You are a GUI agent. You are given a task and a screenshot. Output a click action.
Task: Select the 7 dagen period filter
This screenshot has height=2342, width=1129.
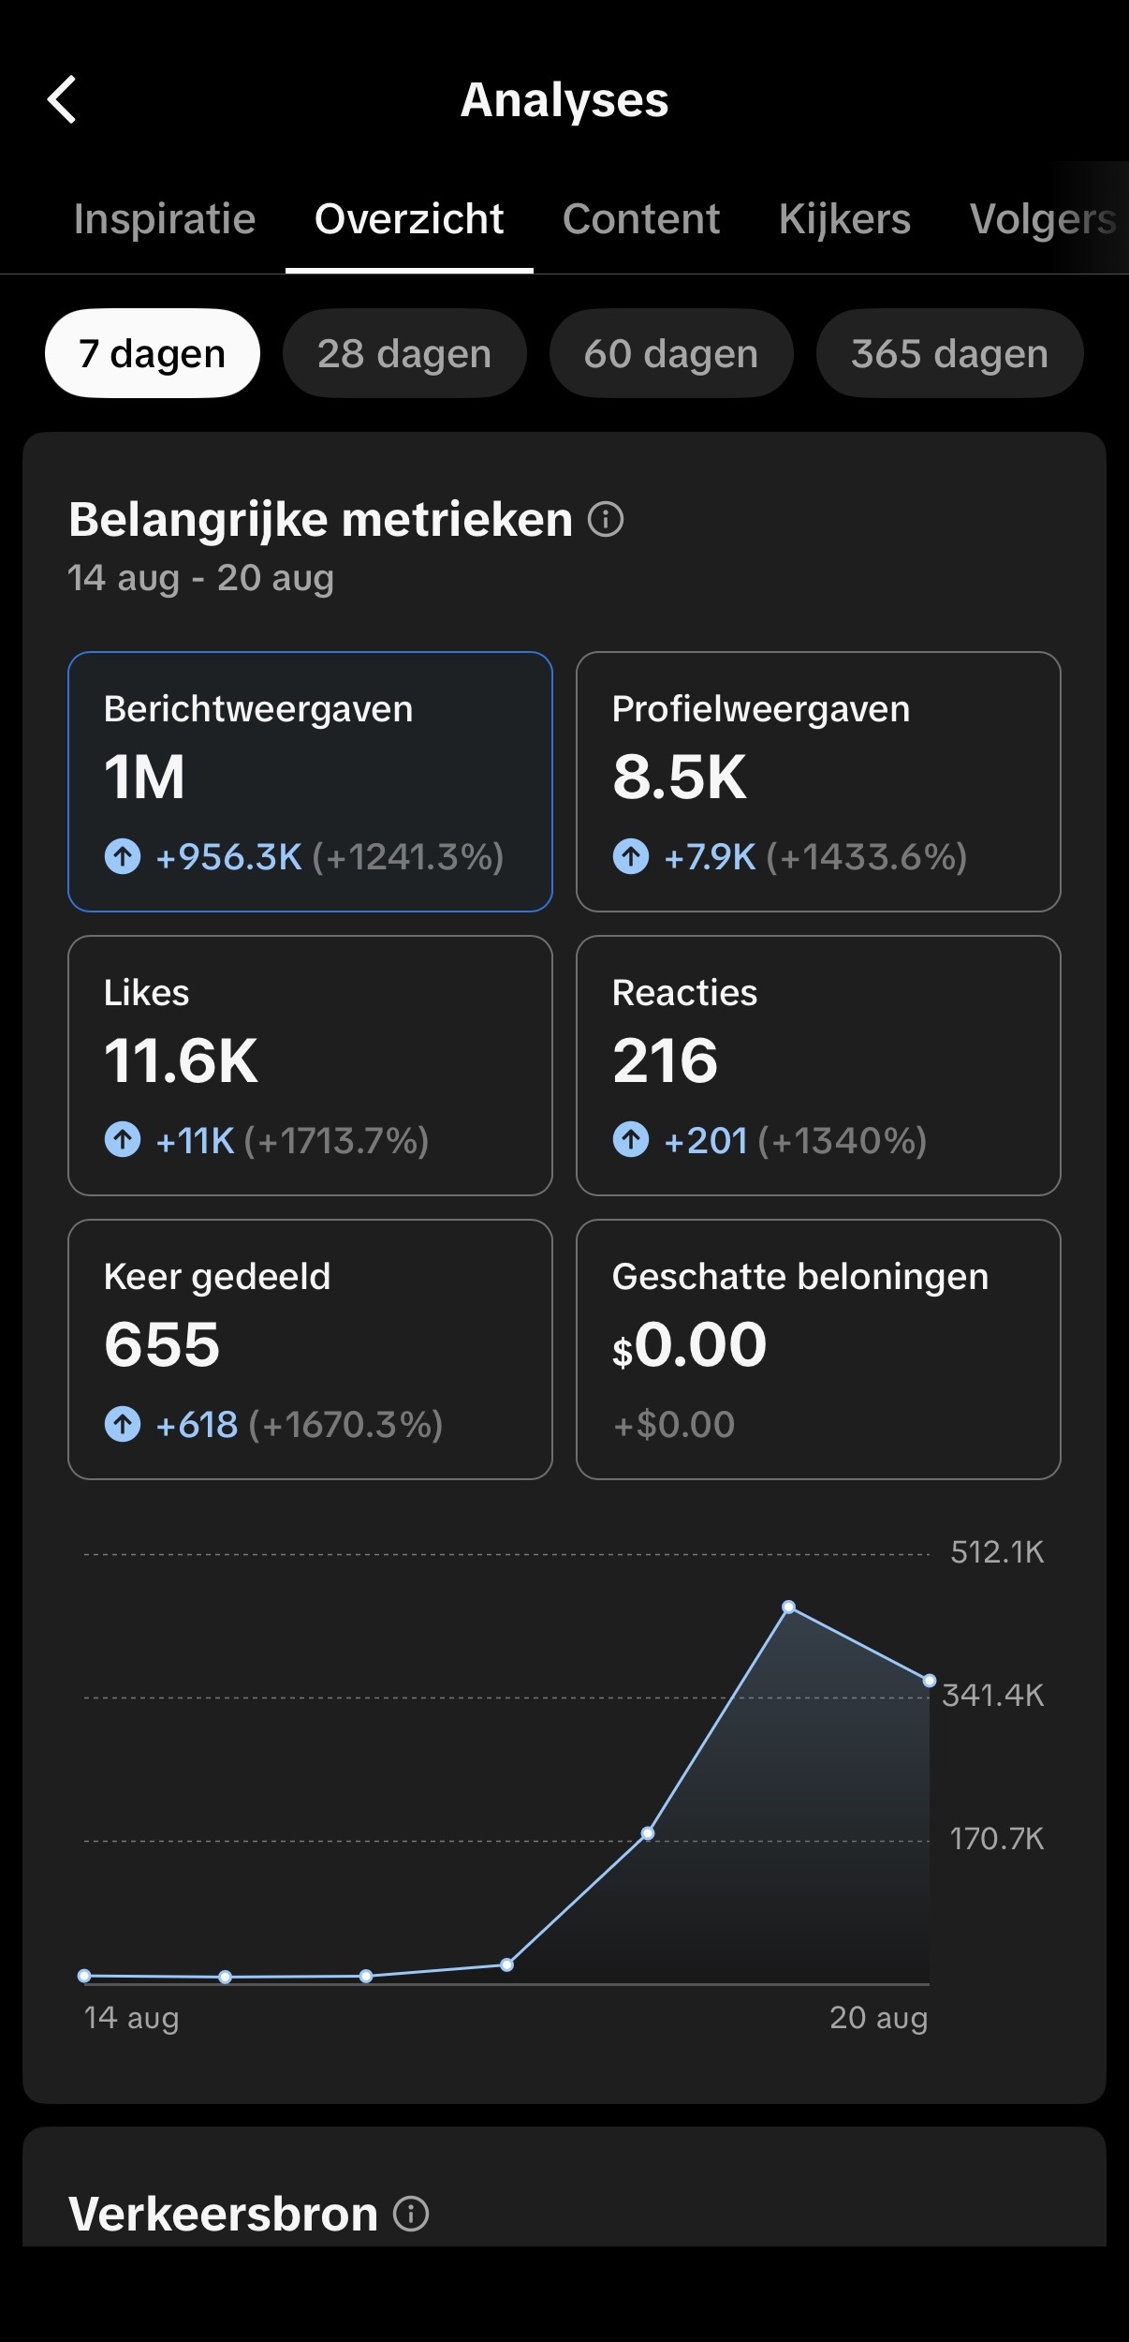(x=153, y=353)
